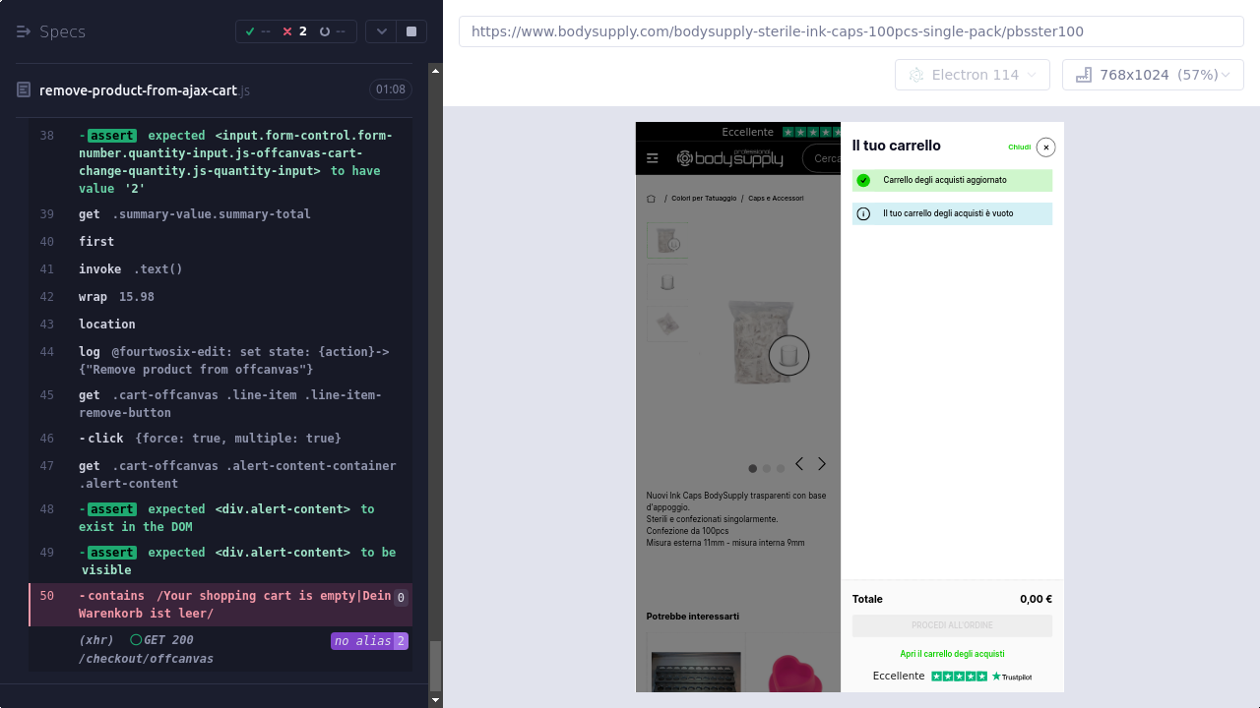Viewport: 1260px width, 708px height.
Task: Click the stop test run button
Action: [411, 31]
